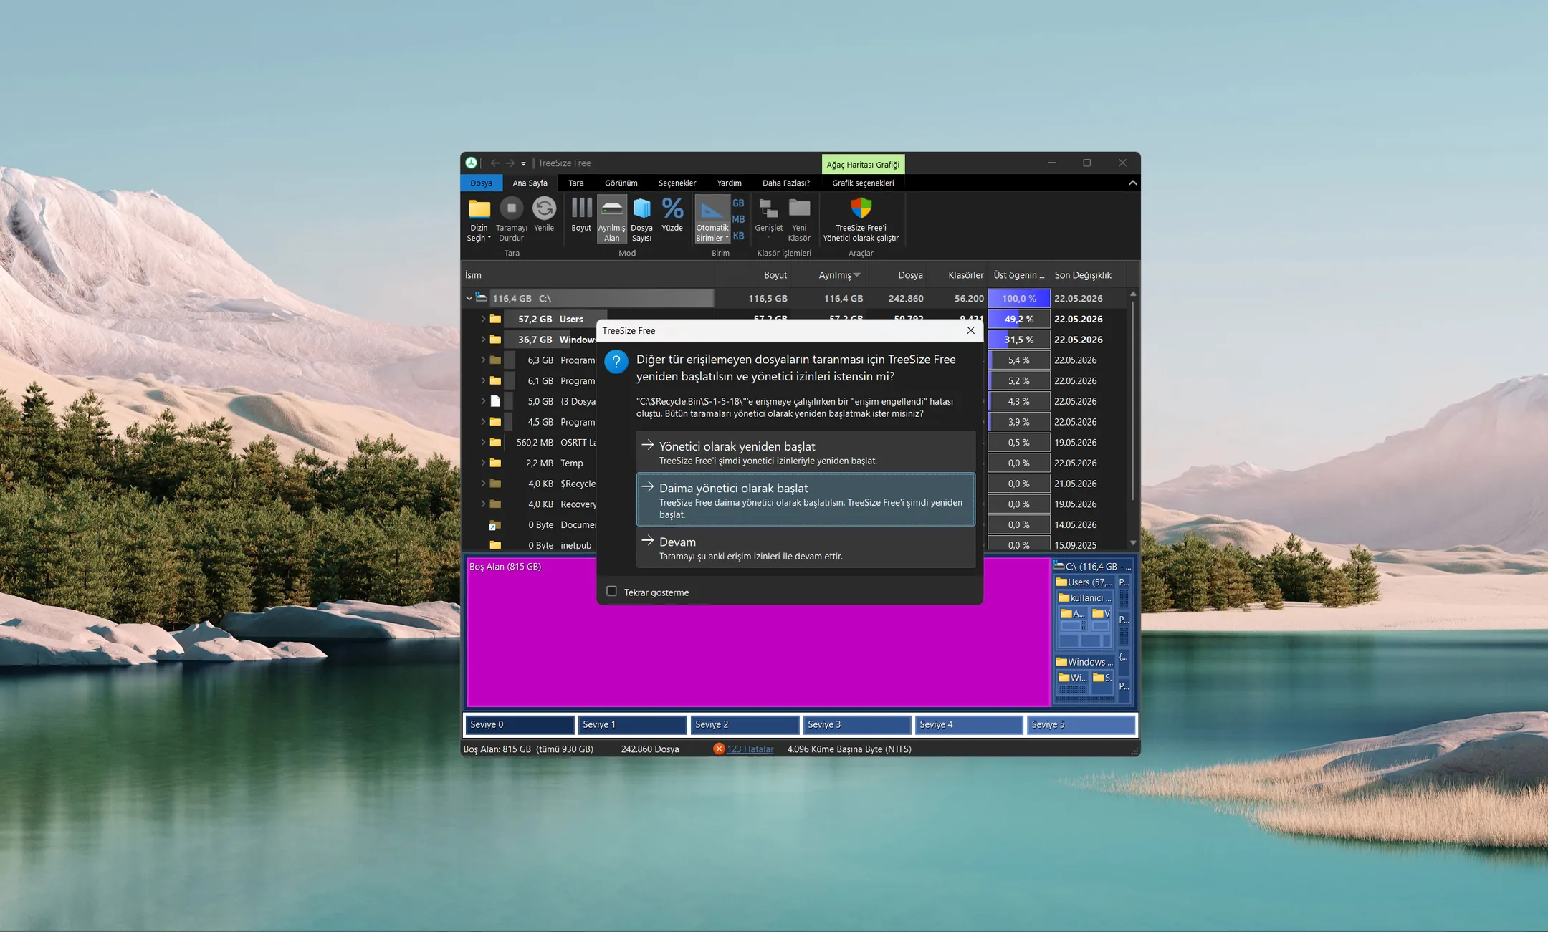Click the folder icon of the Temp row

tap(495, 463)
